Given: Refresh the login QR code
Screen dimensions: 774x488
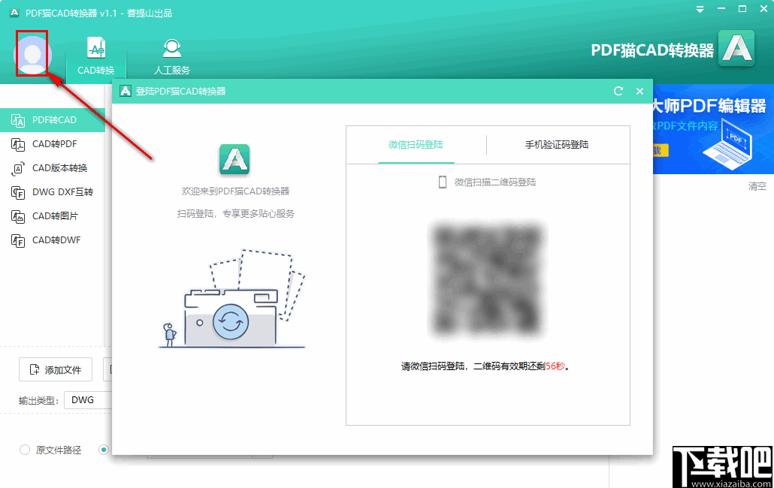Looking at the screenshot, I should [618, 91].
